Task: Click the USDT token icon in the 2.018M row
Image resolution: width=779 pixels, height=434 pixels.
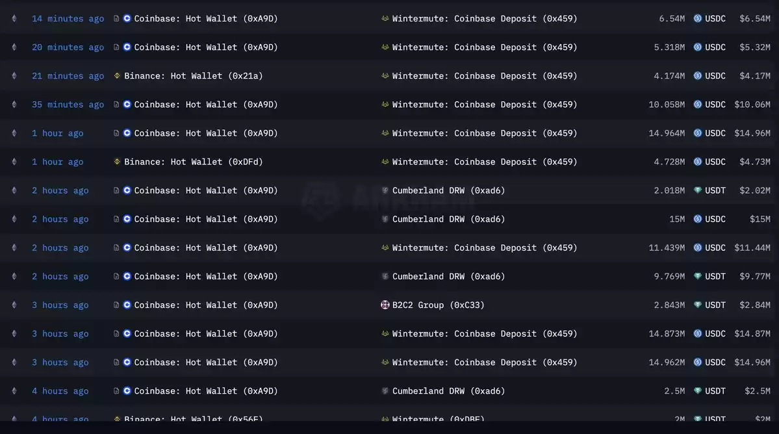Action: (698, 190)
